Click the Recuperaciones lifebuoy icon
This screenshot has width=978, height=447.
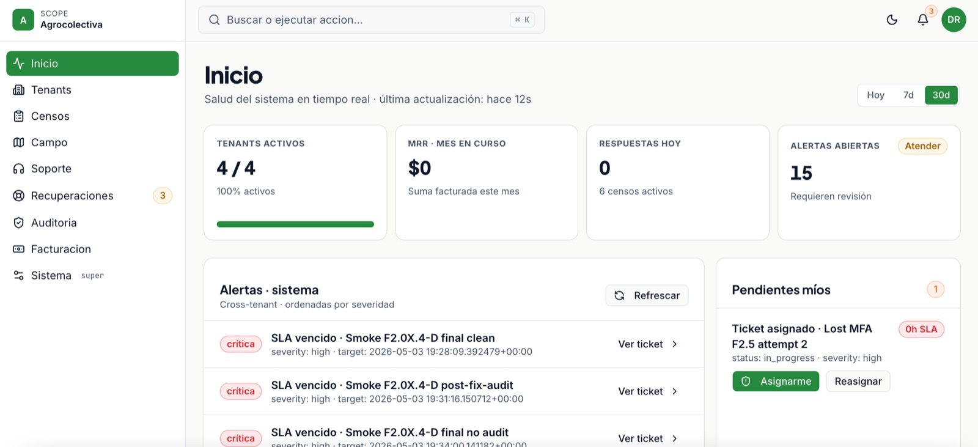(19, 196)
